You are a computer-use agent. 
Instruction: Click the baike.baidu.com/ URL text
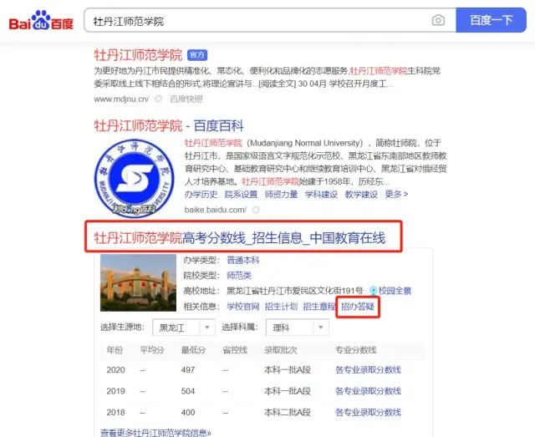pyautogui.click(x=216, y=210)
